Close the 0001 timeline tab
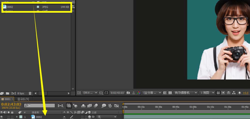Viewport: 250px width, 119px height. [x=12, y=99]
